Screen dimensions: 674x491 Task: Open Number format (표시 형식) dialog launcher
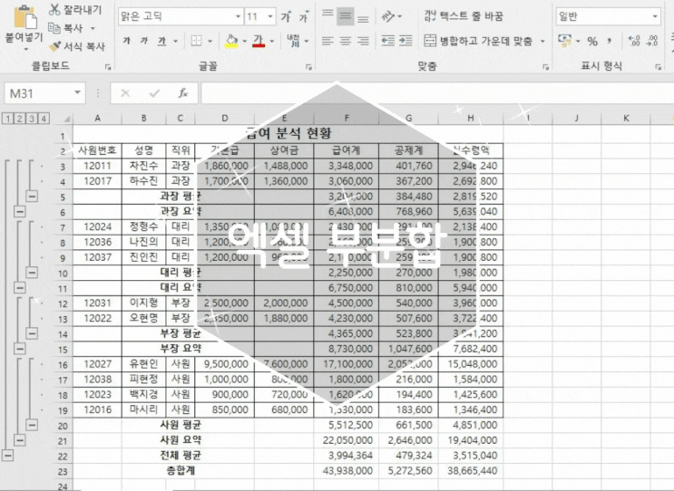[658, 67]
